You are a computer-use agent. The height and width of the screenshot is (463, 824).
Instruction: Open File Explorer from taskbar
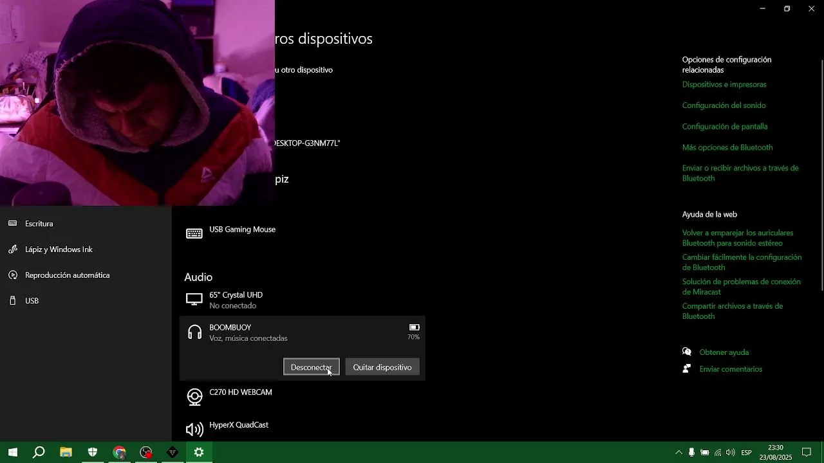pos(66,452)
